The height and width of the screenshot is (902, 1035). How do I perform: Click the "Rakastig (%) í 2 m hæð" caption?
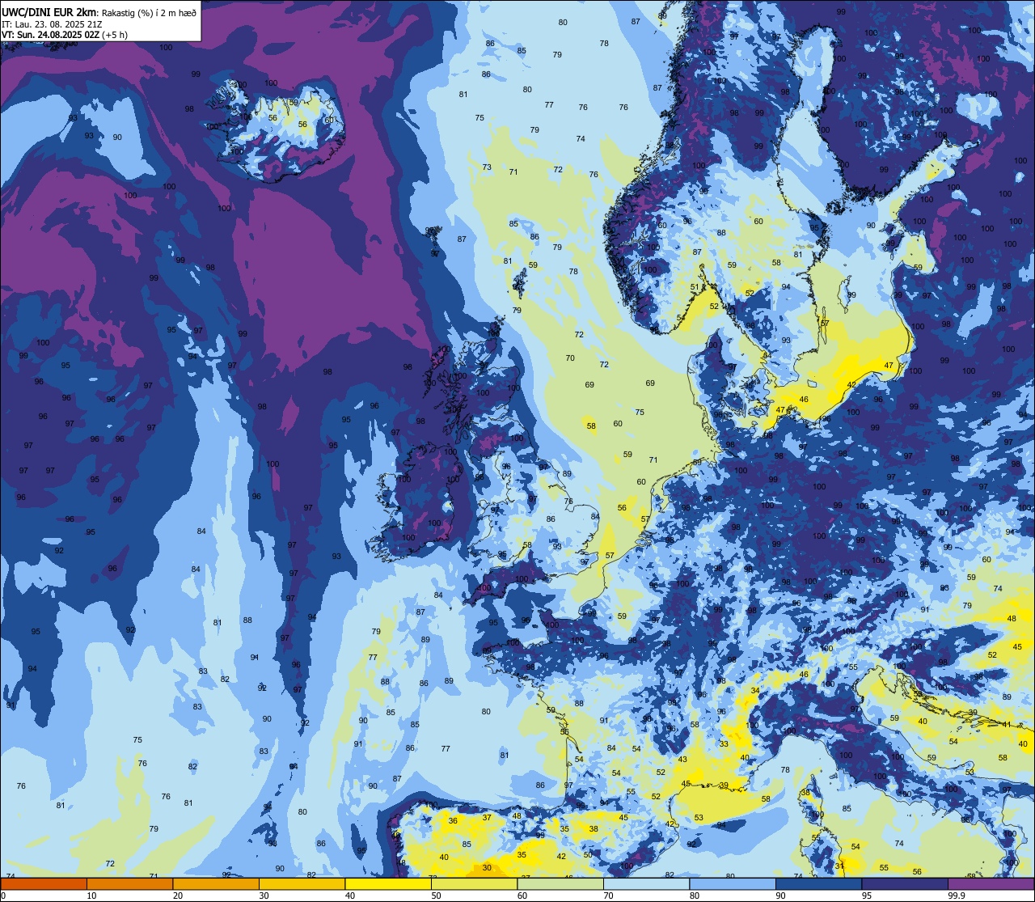point(148,11)
